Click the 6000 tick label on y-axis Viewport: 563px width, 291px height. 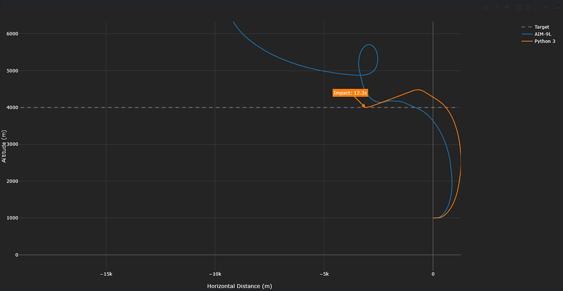(11, 34)
